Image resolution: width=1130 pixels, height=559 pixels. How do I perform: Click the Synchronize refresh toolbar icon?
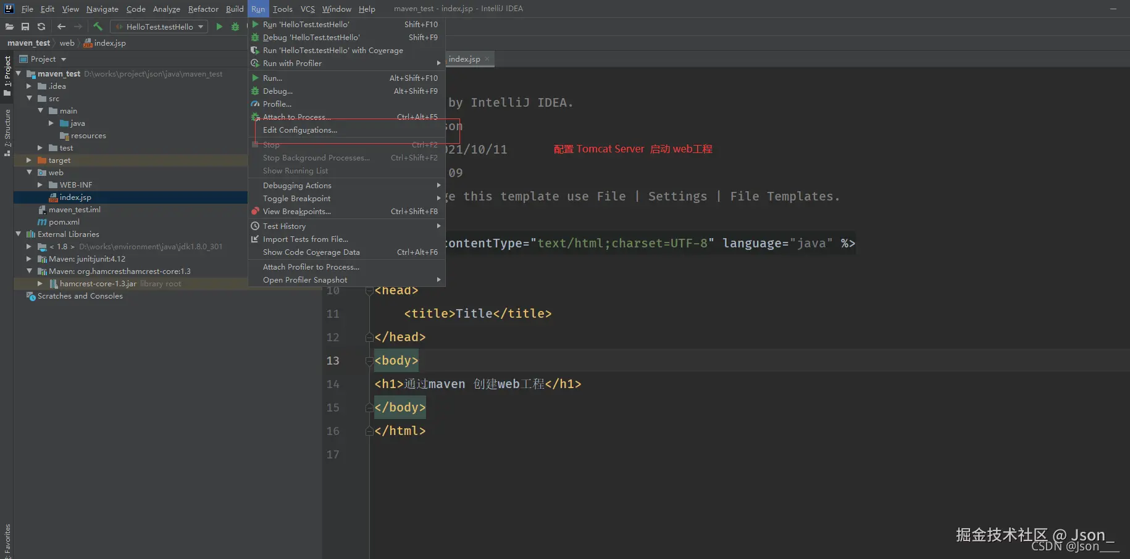[x=41, y=27]
